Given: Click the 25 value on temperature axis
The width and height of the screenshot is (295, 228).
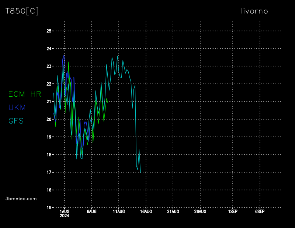Looking at the screenshot, I should pyautogui.click(x=49, y=31).
